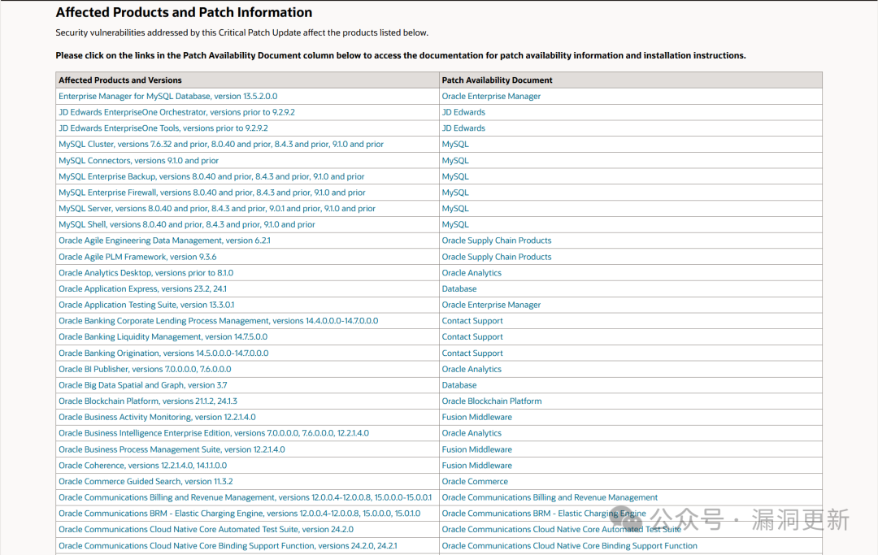Open JD Edwards patch document for Orchestrator row
The height and width of the screenshot is (555, 878).
point(463,112)
